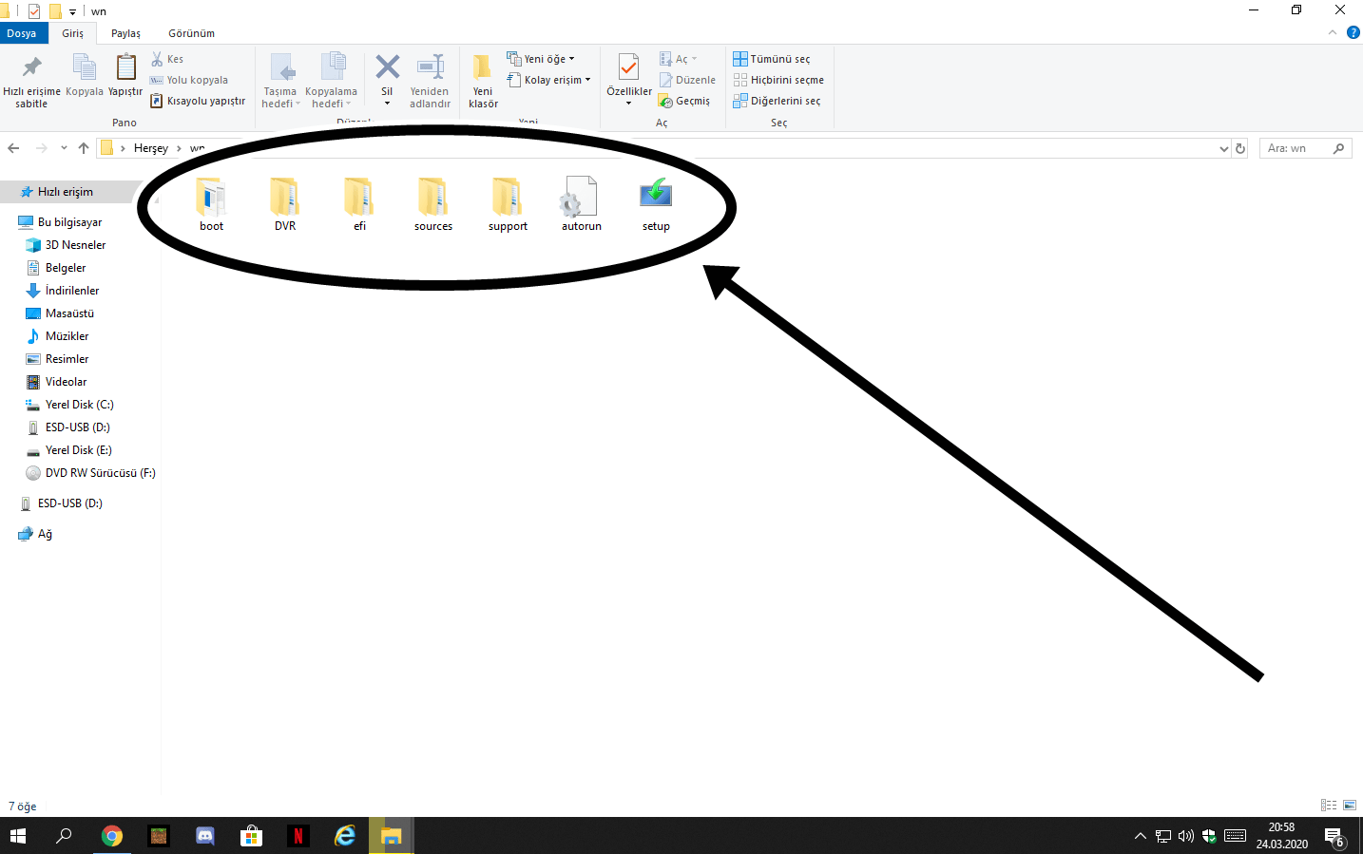
Task: Click the Yolu kopyala button
Action: (x=193, y=80)
